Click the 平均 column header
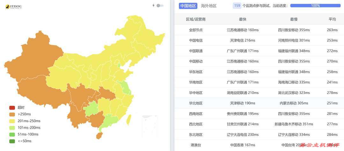The height and width of the screenshot is (151, 344). [x=332, y=19]
